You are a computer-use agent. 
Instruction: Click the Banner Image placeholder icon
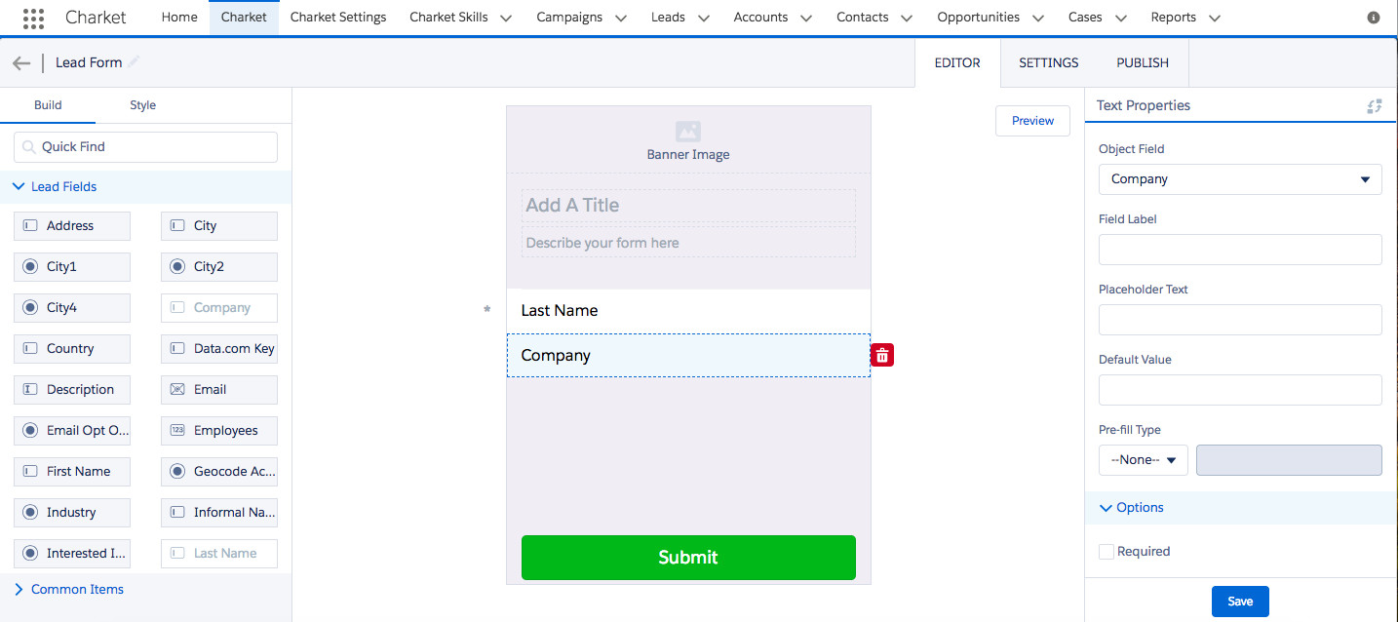pyautogui.click(x=688, y=132)
